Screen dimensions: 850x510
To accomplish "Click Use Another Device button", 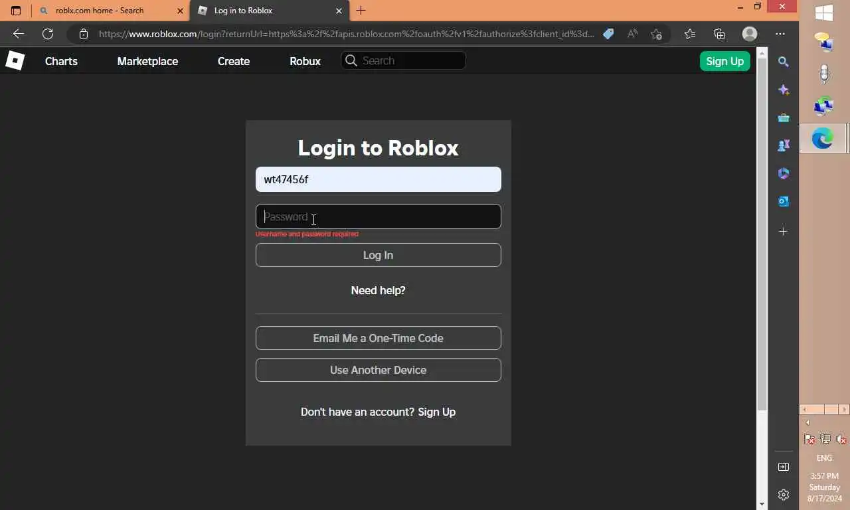I will point(379,370).
